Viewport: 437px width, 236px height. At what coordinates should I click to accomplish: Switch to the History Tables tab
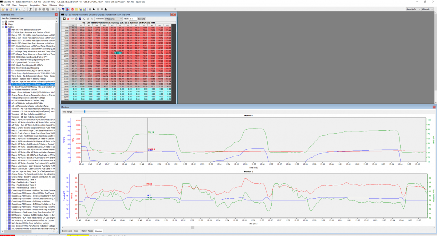87,231
